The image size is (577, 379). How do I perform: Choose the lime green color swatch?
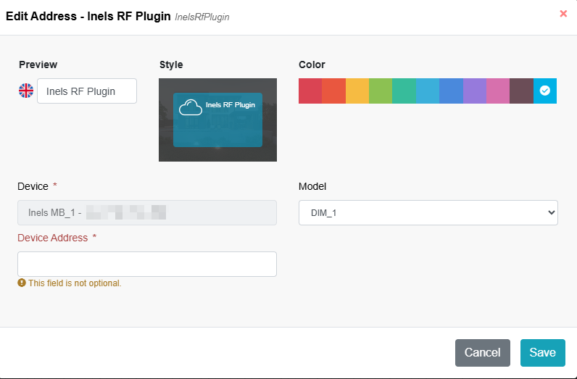coord(381,91)
